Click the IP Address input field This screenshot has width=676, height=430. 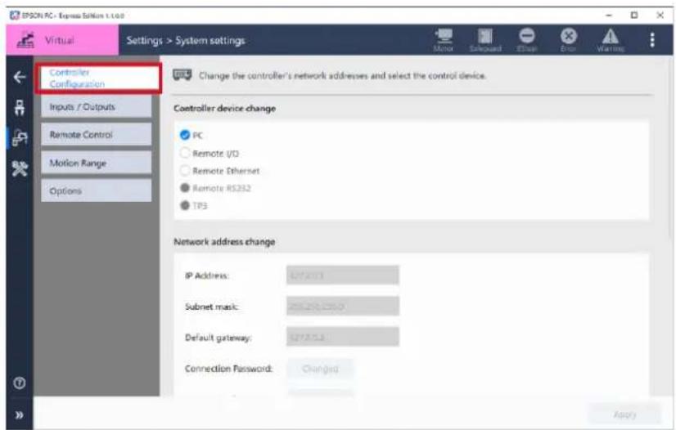pos(343,275)
